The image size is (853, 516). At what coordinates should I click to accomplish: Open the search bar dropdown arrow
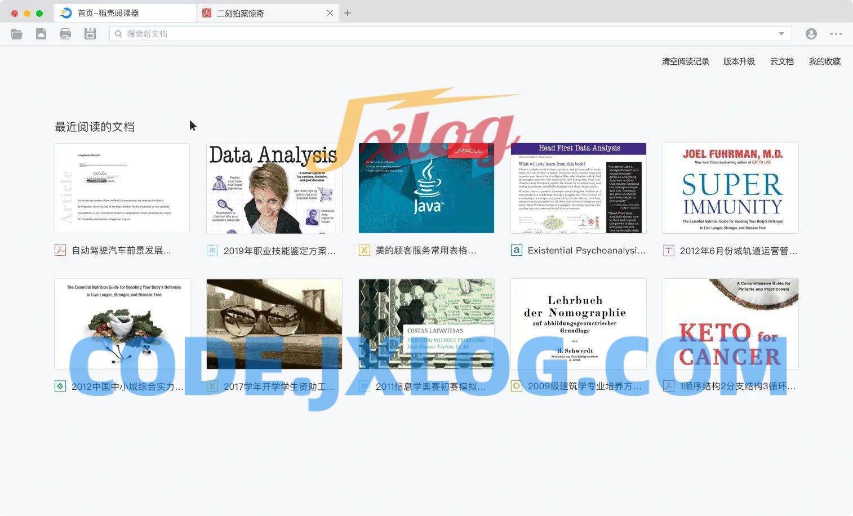click(782, 34)
